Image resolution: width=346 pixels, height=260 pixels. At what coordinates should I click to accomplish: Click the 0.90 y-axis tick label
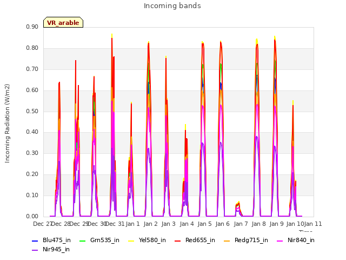click(32, 27)
